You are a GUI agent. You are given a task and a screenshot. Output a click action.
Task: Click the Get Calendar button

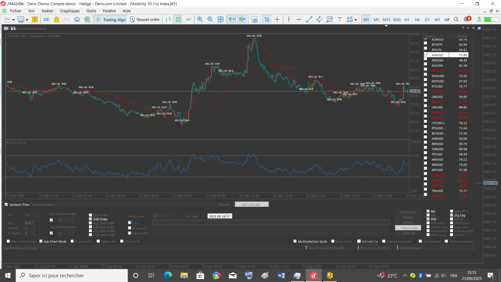[x=252, y=204]
